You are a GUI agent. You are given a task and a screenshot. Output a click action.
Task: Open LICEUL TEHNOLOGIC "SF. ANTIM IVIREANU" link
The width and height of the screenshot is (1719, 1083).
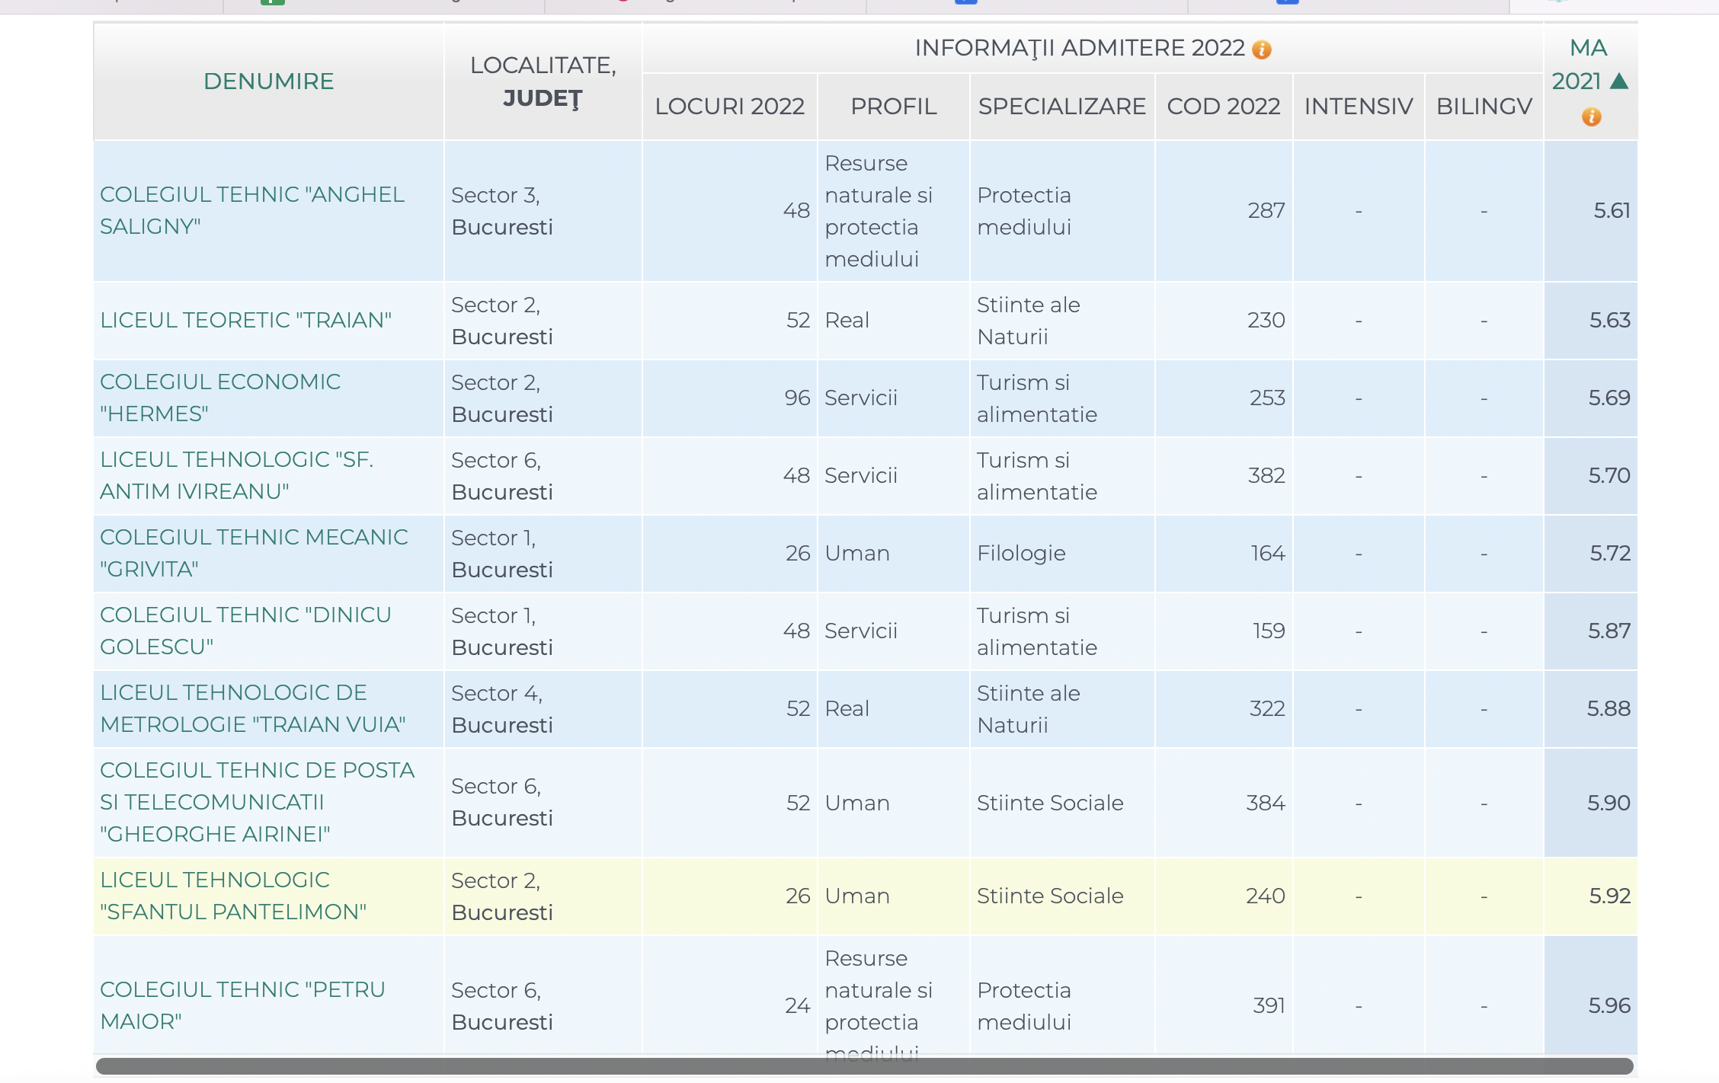click(x=236, y=475)
